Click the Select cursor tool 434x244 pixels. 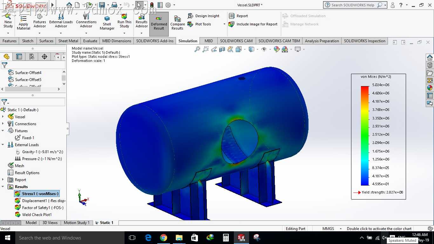coord(139,5)
